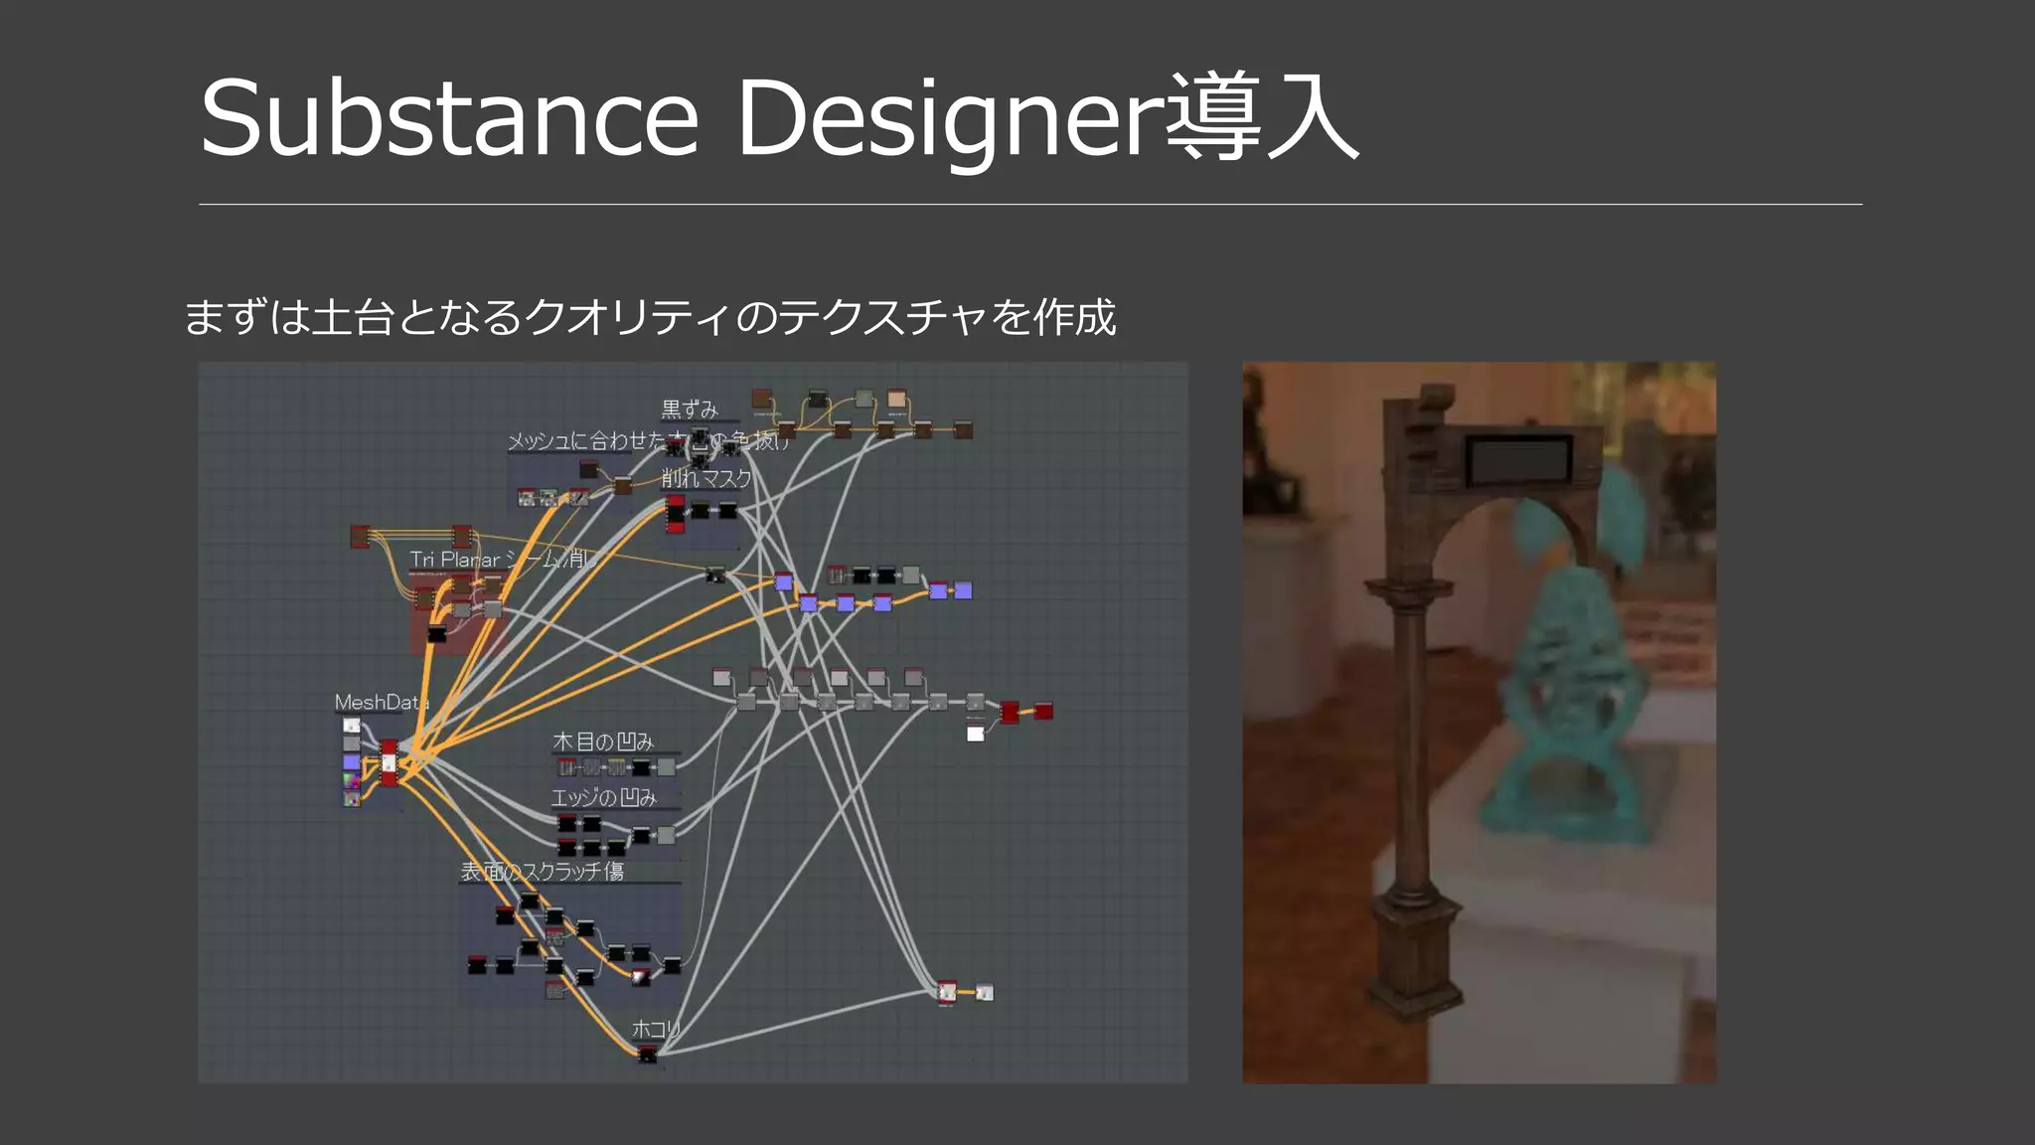Click the MeshData frame label
The width and height of the screenshot is (2035, 1145).
(381, 702)
